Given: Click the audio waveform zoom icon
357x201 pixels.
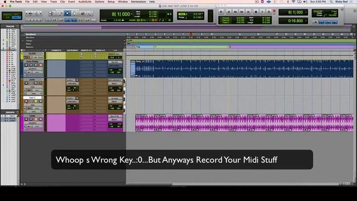Looking at the screenshot, I should 31,13.
